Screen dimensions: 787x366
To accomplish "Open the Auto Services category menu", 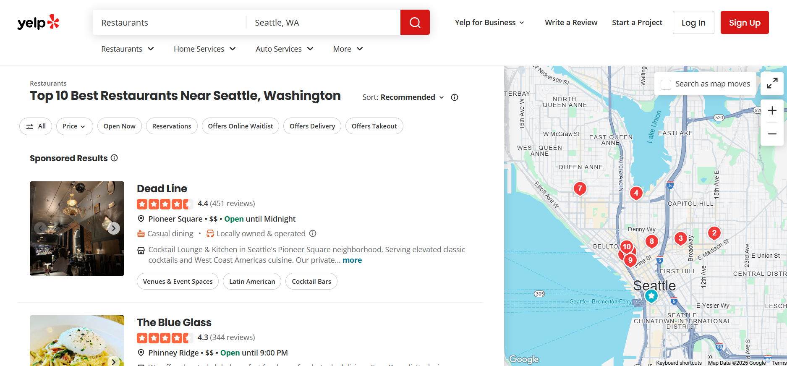I will [x=284, y=49].
